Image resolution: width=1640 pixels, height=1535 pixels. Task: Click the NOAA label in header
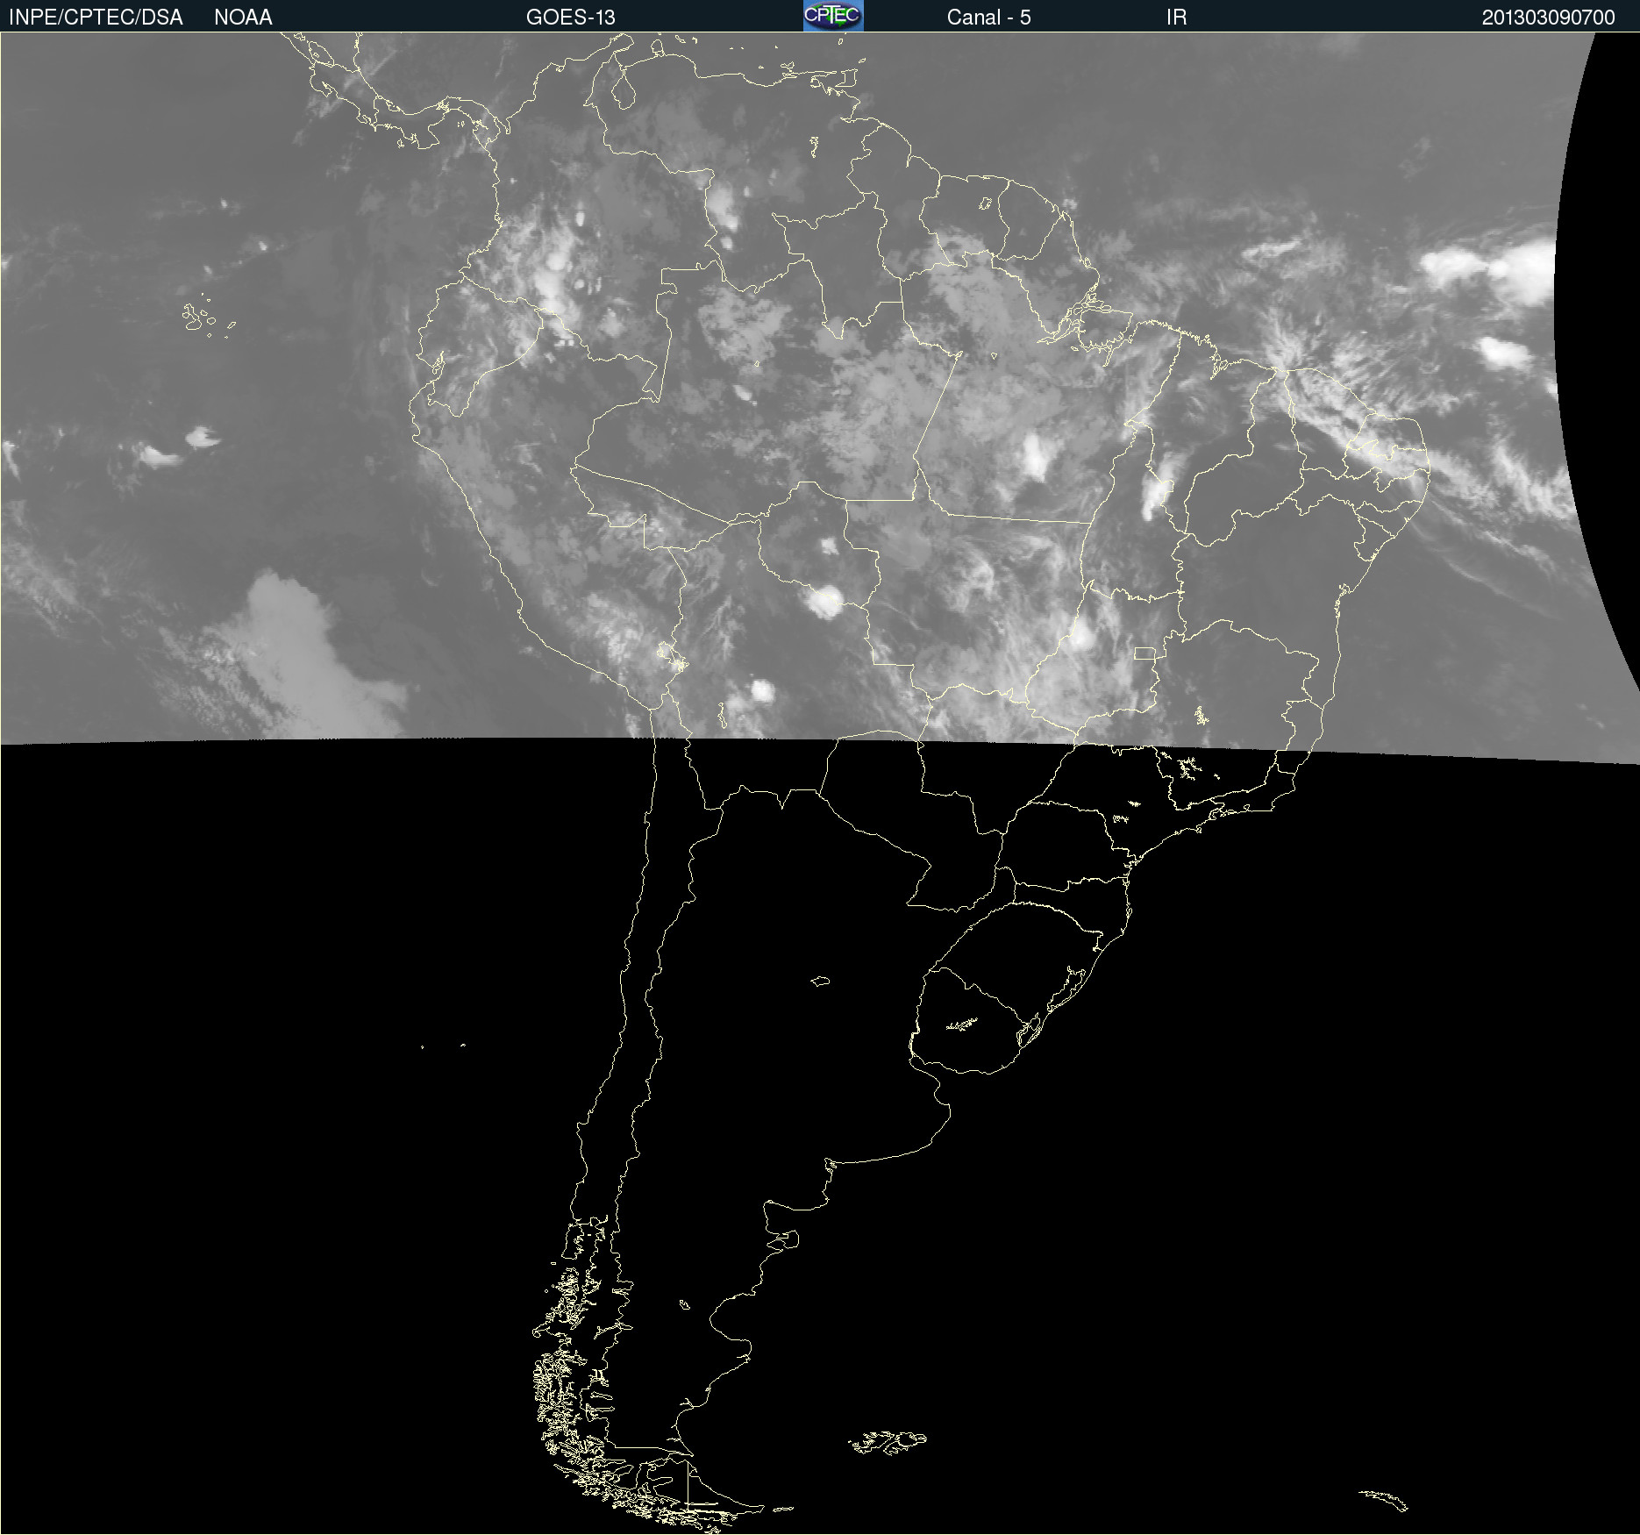pyautogui.click(x=243, y=18)
